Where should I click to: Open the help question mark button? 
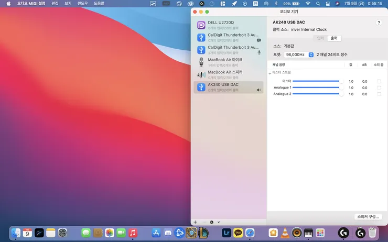coord(379,23)
